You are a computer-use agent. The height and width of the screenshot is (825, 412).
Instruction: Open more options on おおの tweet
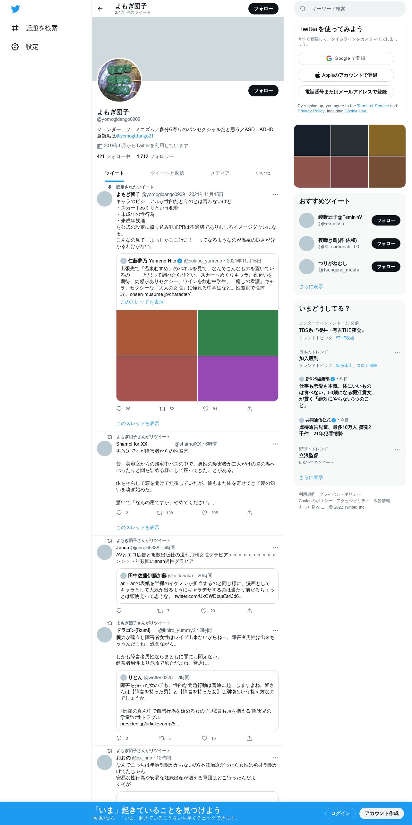click(x=275, y=758)
